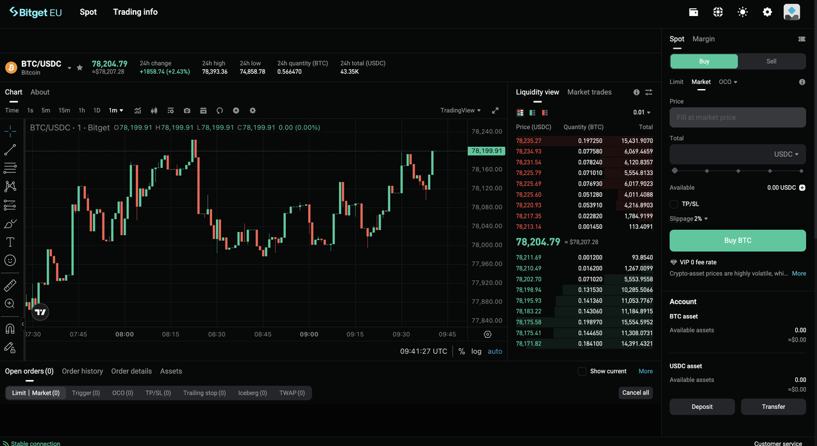Image resolution: width=817 pixels, height=446 pixels.
Task: Activate the text annotation tool
Action: pyautogui.click(x=10, y=242)
